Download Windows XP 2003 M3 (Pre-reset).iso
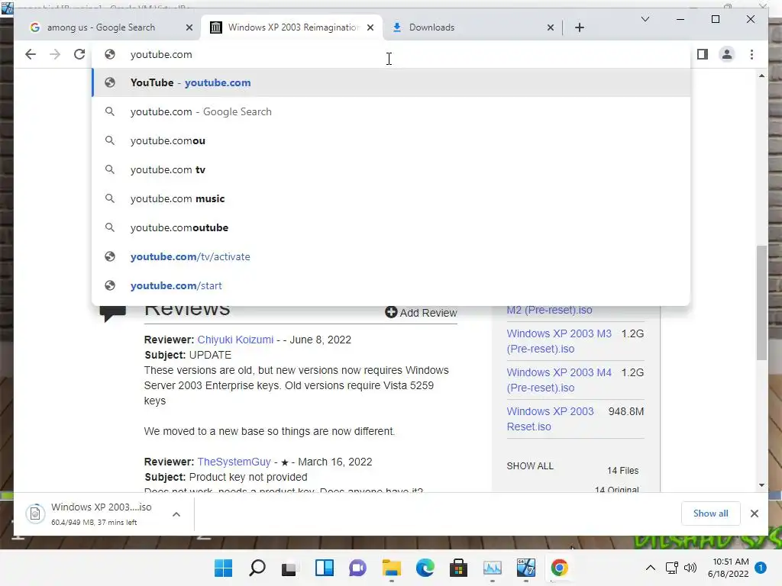 pyautogui.click(x=559, y=341)
